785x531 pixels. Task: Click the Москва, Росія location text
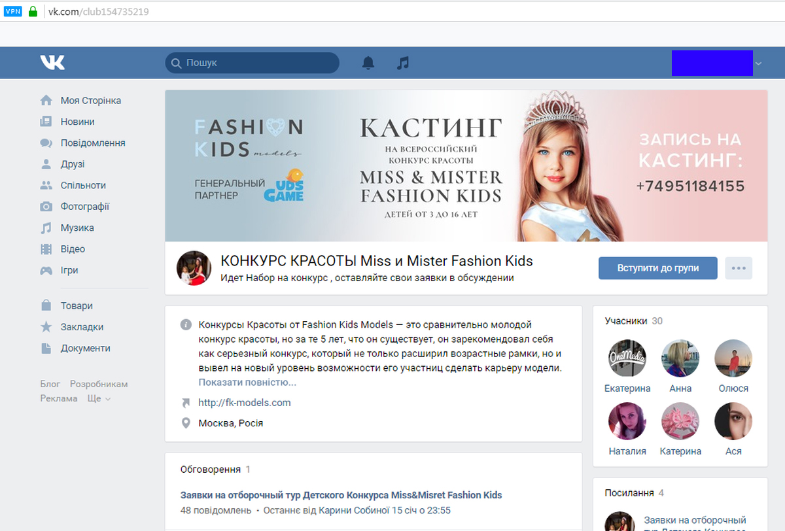click(231, 423)
